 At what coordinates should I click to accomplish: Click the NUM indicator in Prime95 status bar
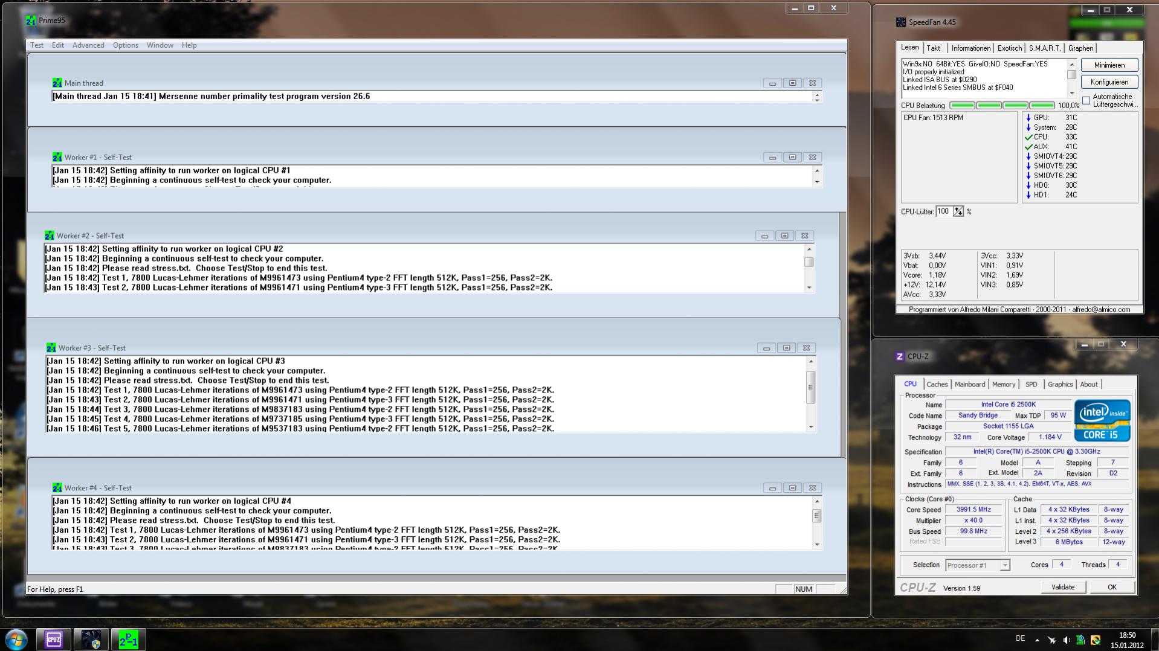pos(803,589)
